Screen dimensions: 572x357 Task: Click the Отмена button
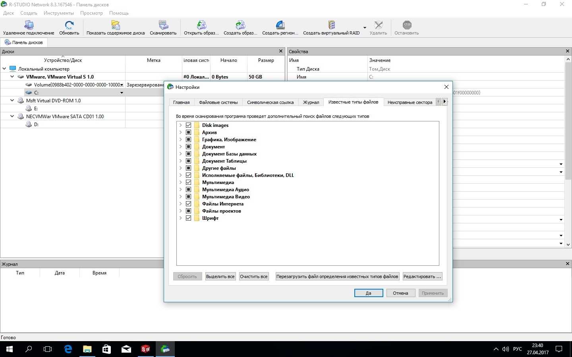click(x=400, y=293)
